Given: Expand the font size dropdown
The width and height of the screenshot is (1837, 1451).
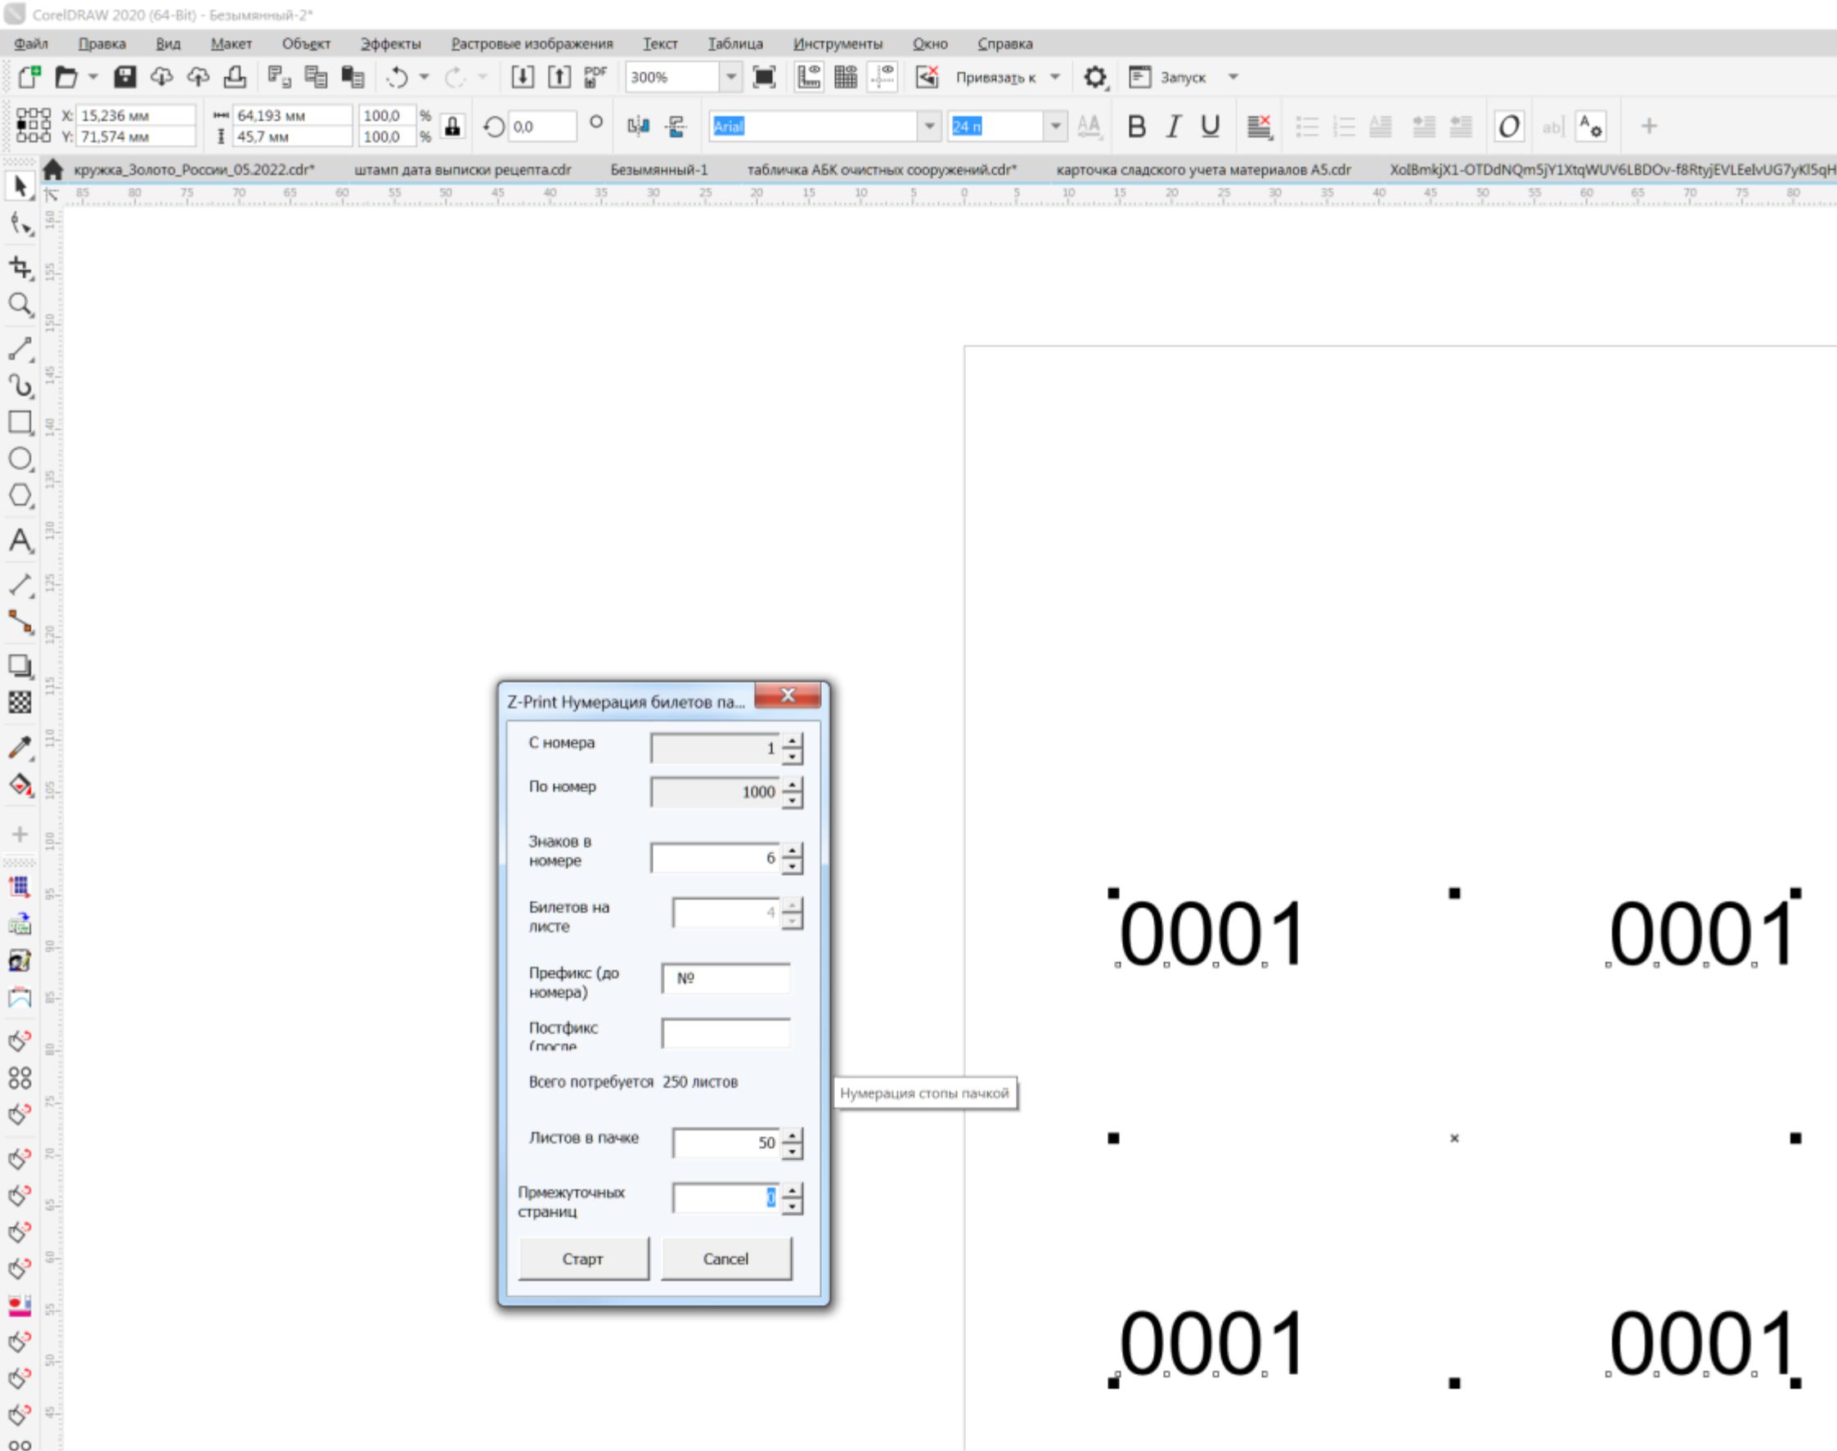Looking at the screenshot, I should click(1055, 127).
